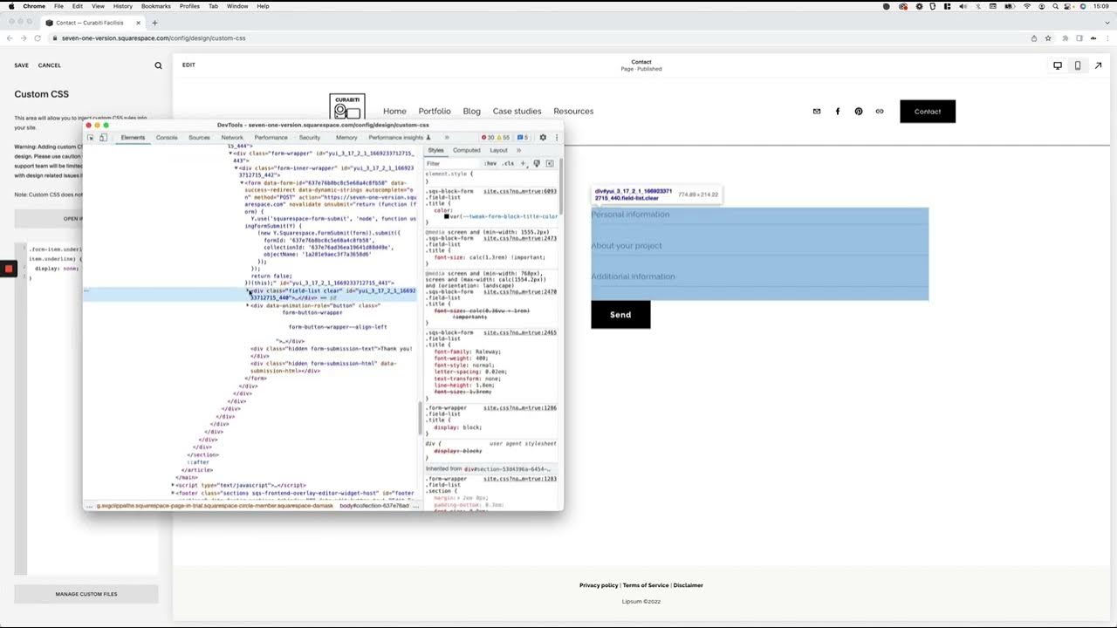Collapse the form data-form-id node

243,182
